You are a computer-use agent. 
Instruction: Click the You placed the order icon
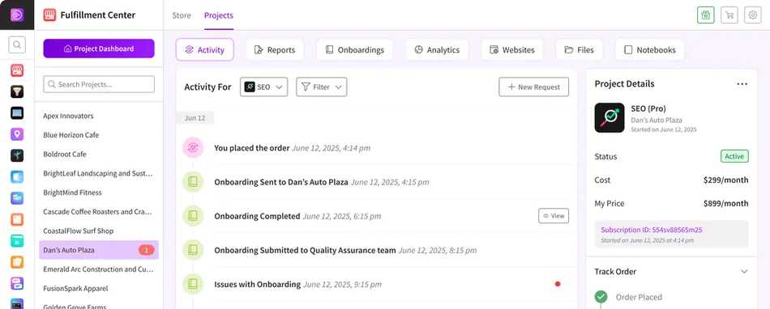point(193,148)
